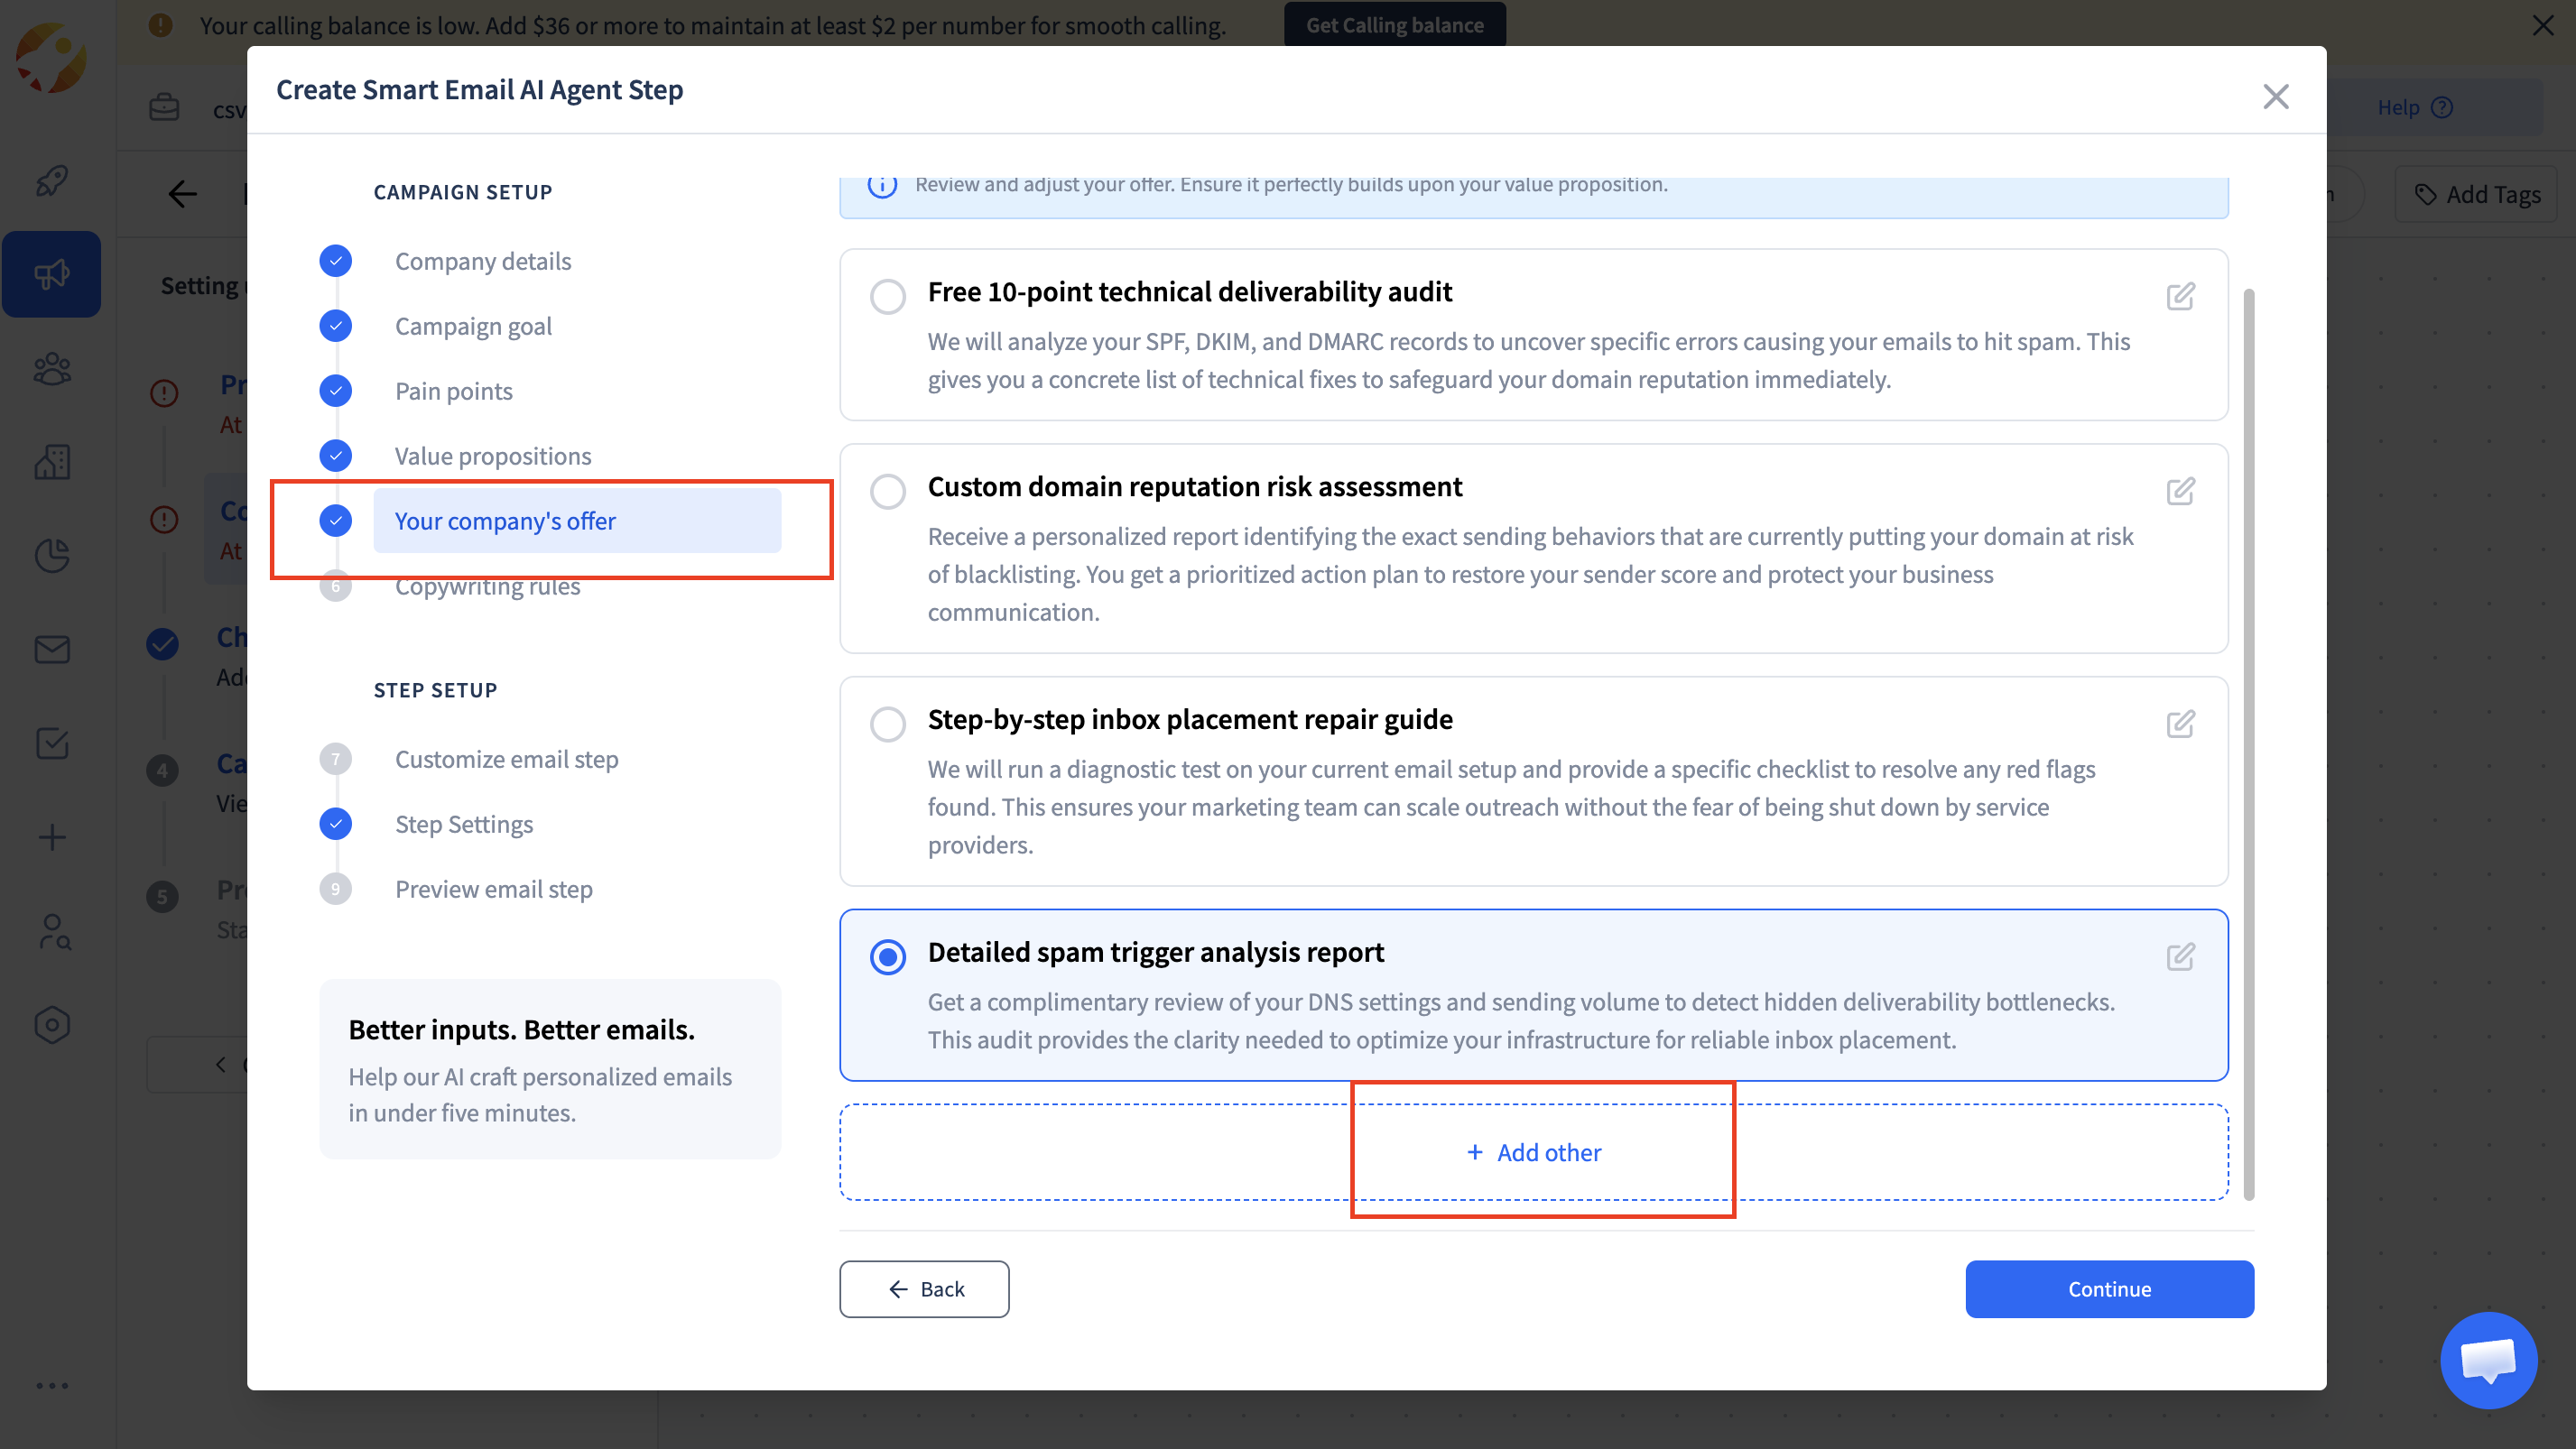The image size is (2576, 1449).
Task: Edit the Detailed spam trigger analysis report
Action: coord(2180,957)
